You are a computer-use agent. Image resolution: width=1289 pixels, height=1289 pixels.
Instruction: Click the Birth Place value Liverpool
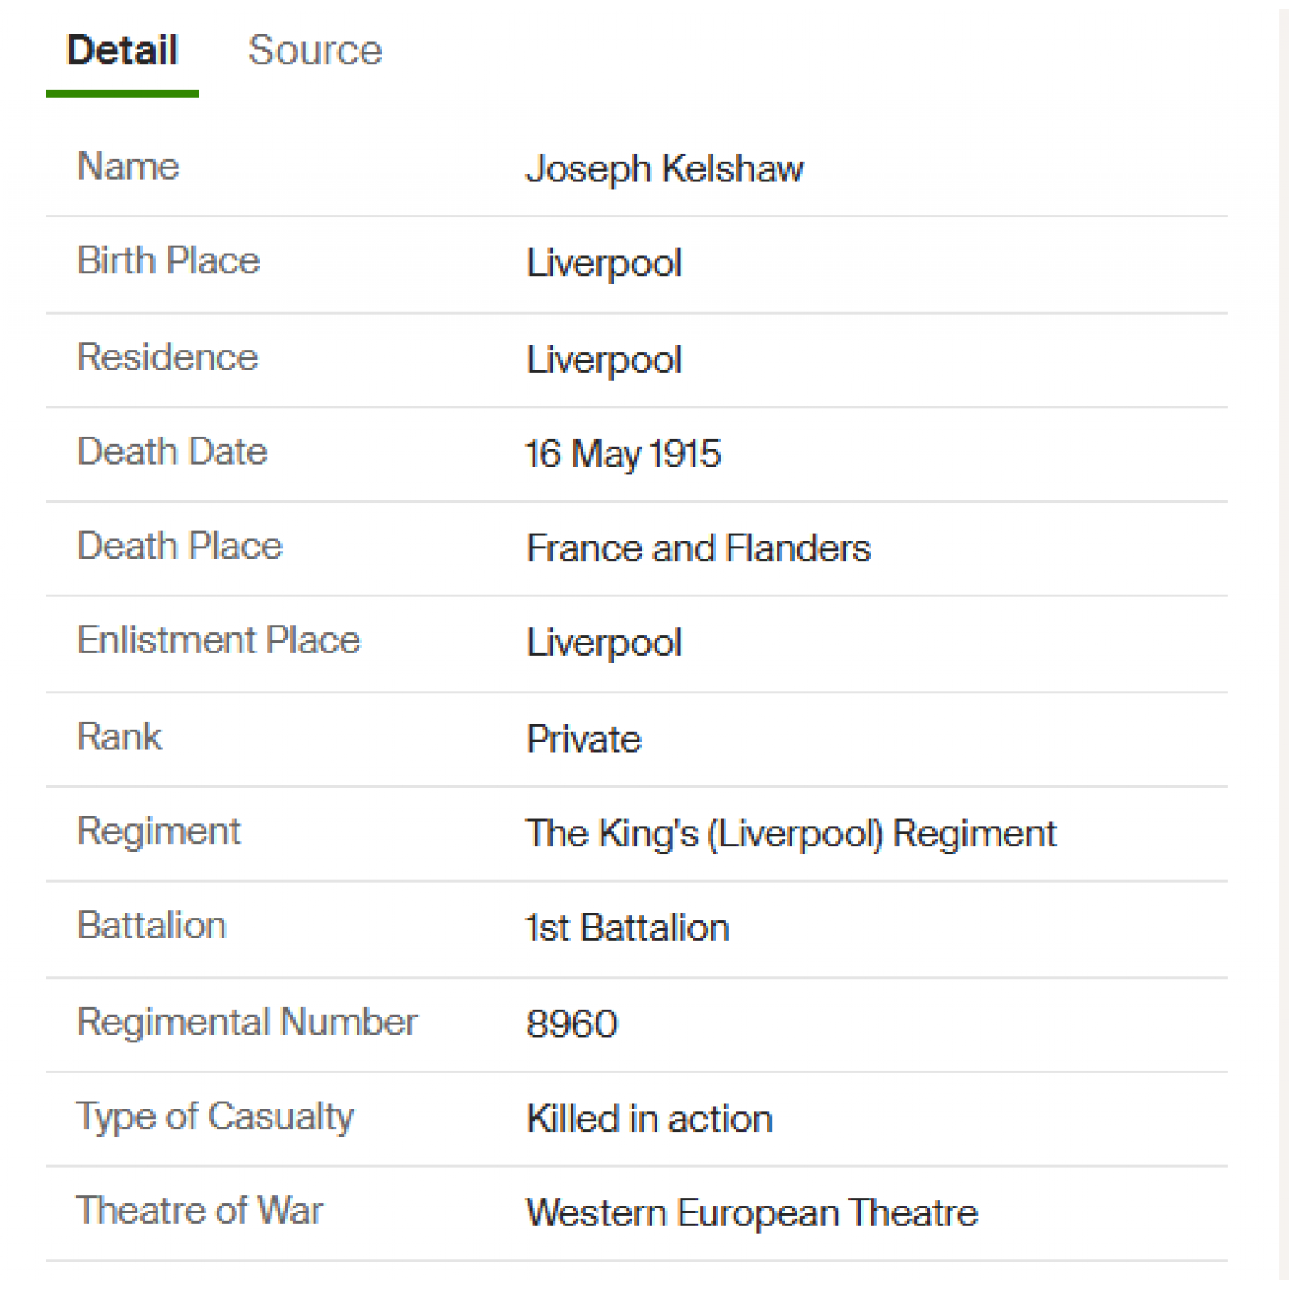(x=603, y=263)
